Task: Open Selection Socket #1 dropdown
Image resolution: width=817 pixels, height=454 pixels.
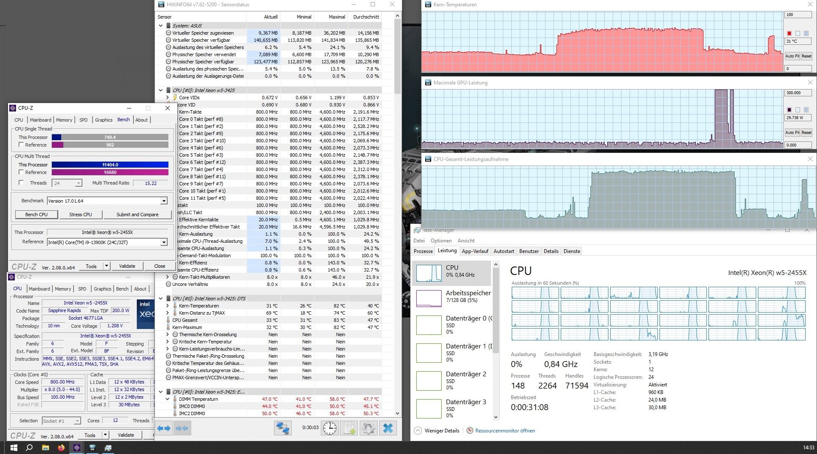Action: pos(77,421)
